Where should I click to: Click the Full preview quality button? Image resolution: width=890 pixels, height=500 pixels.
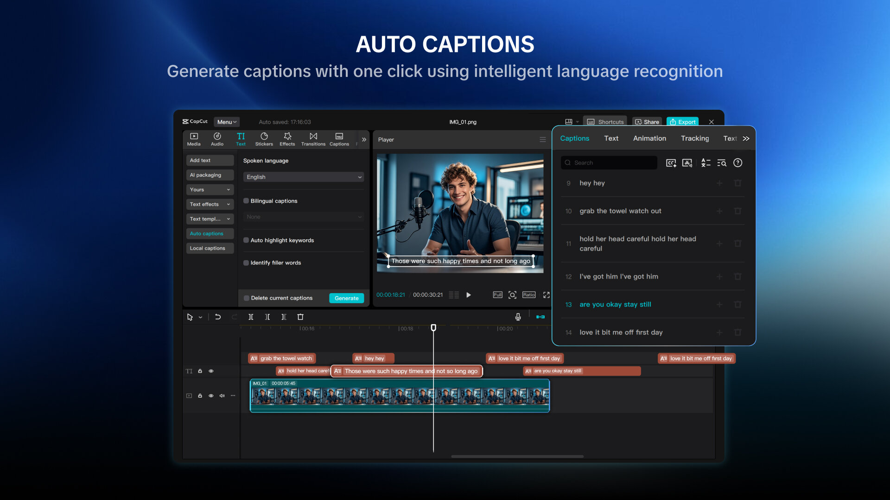(497, 295)
